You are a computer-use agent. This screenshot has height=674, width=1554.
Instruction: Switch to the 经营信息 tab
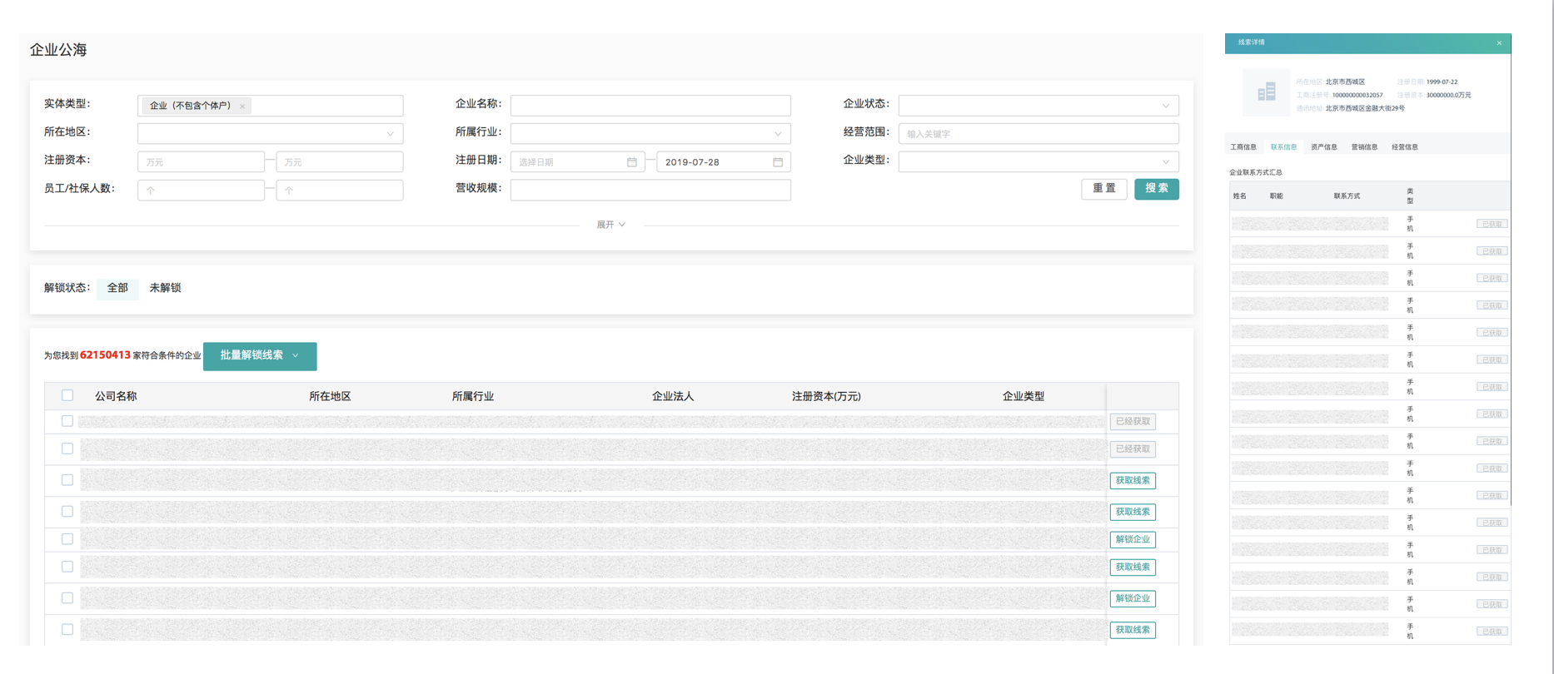point(1404,147)
